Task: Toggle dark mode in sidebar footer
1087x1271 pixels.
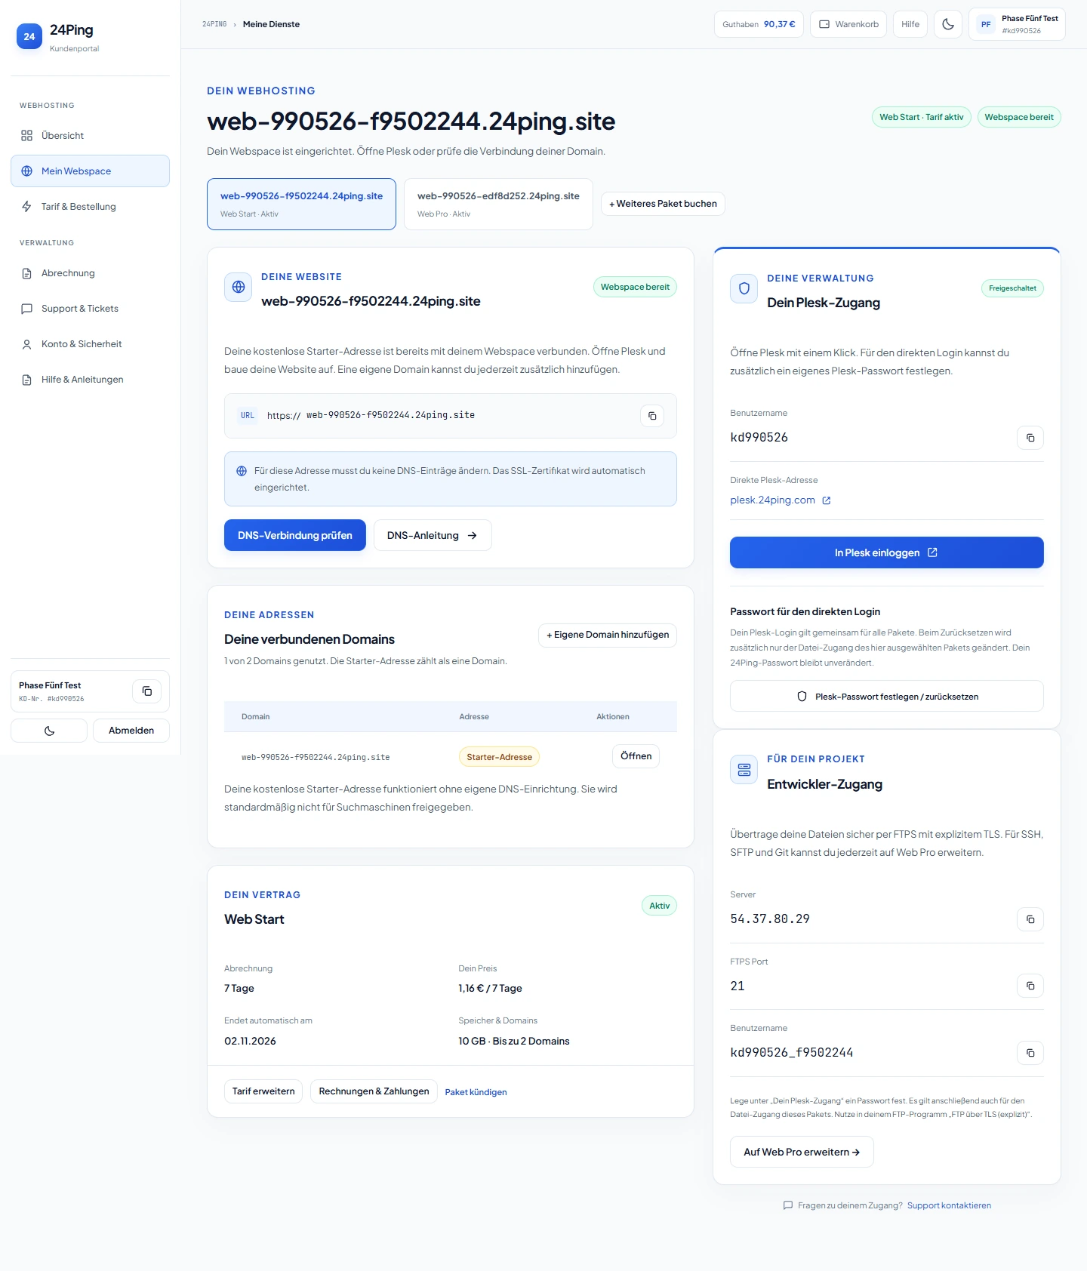Action: point(49,731)
